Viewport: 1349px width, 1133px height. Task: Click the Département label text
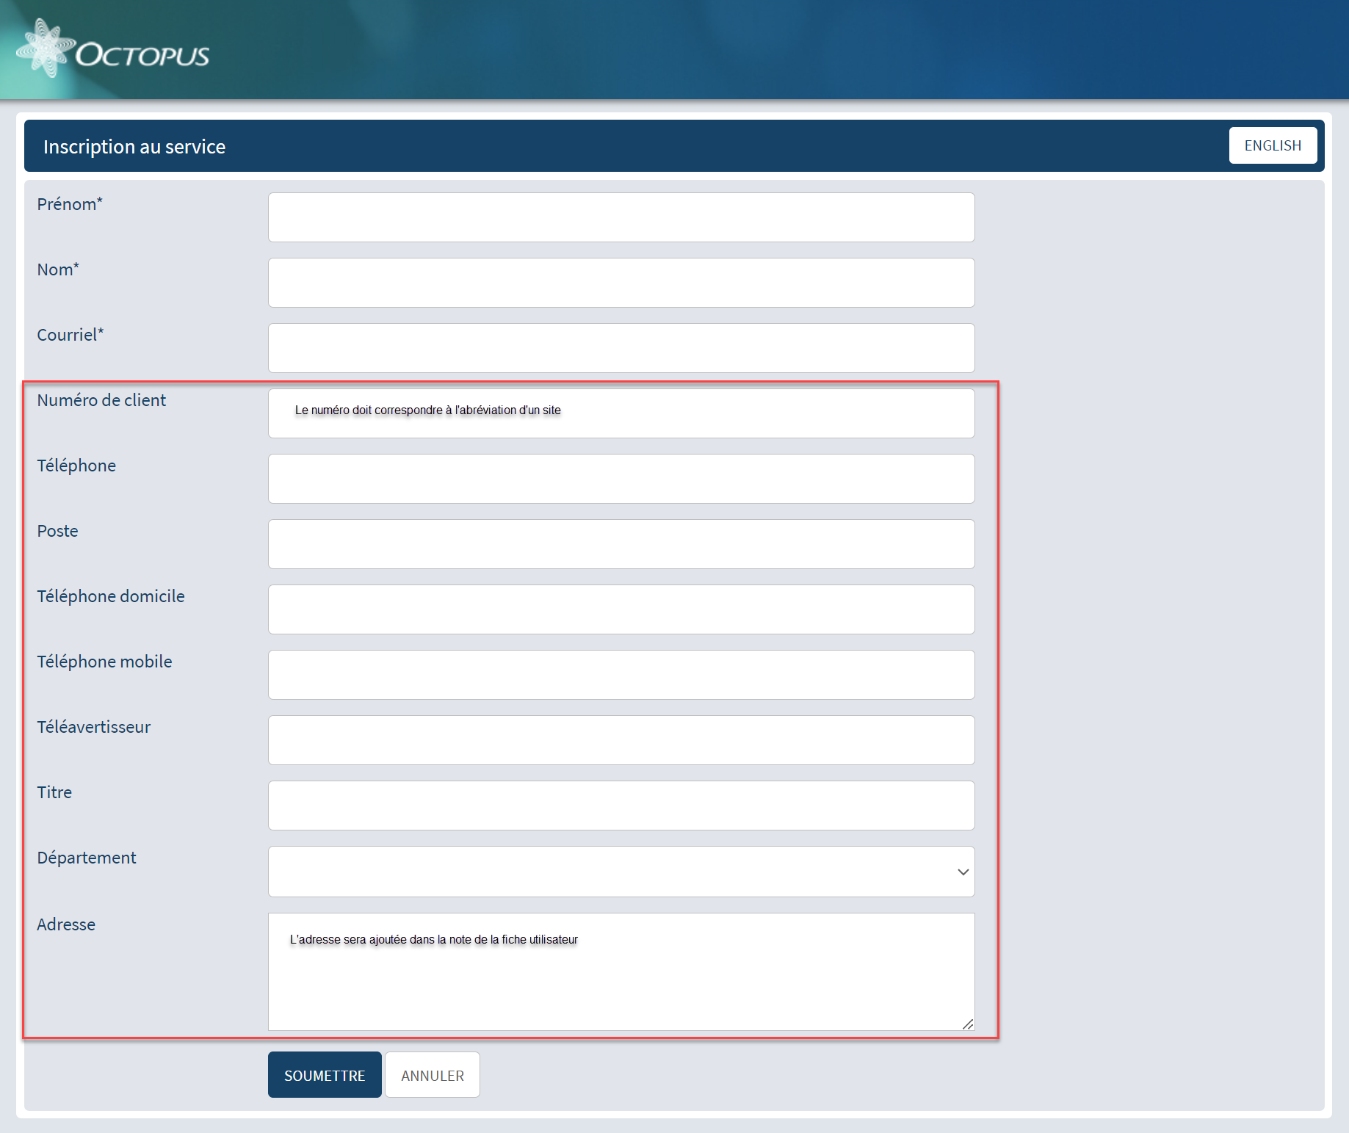tap(87, 858)
